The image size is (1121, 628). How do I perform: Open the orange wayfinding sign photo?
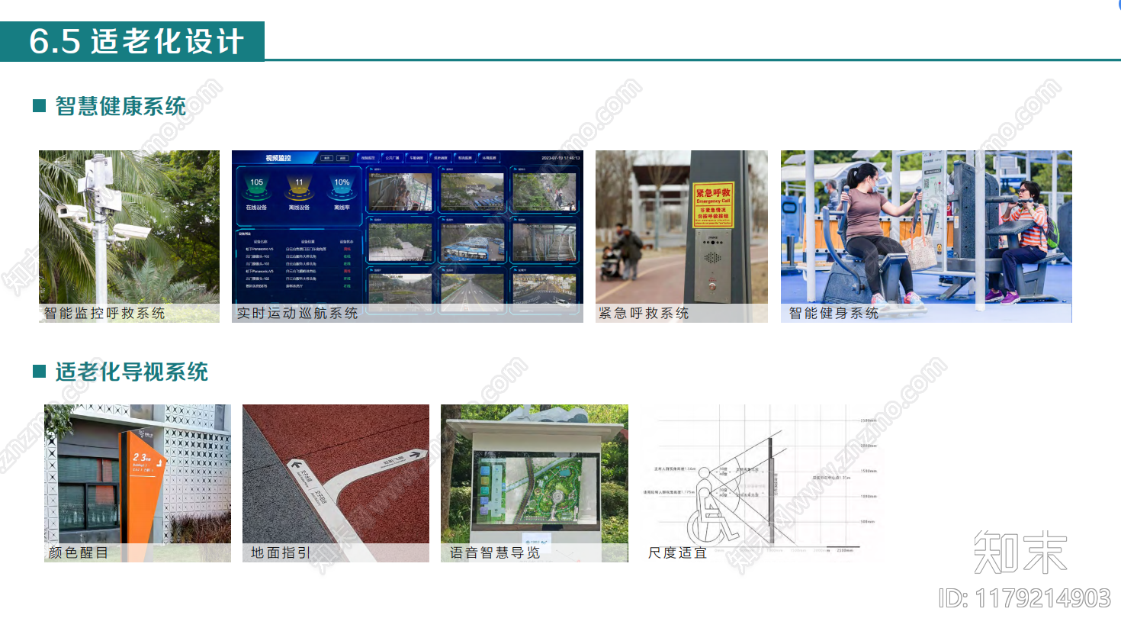(x=137, y=483)
